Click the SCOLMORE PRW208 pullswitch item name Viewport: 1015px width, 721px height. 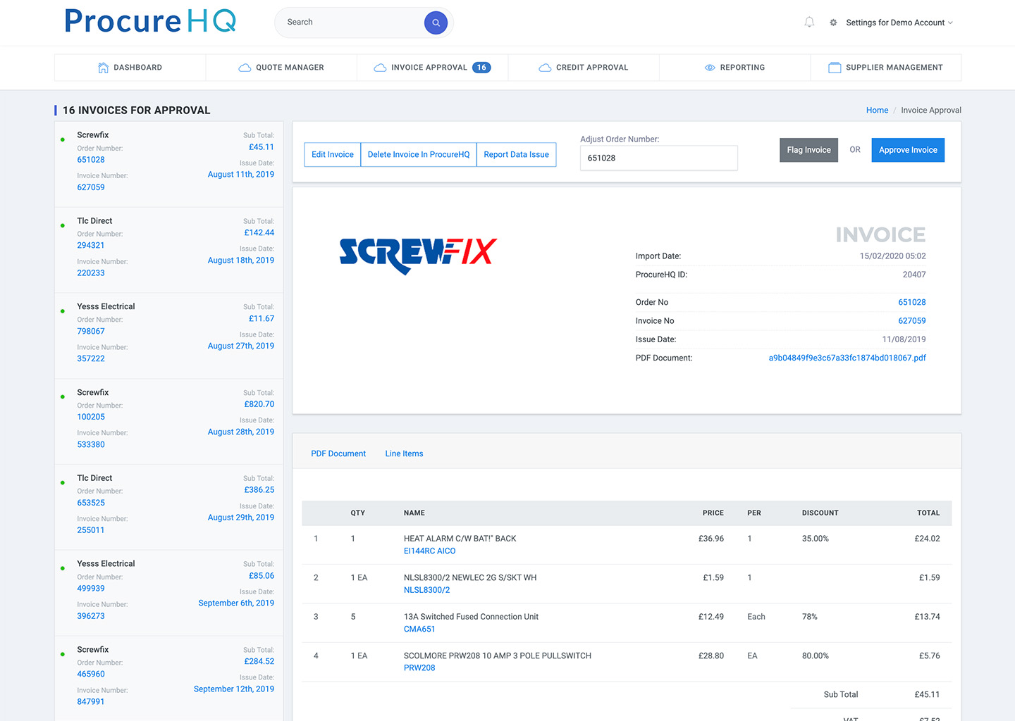pos(497,656)
